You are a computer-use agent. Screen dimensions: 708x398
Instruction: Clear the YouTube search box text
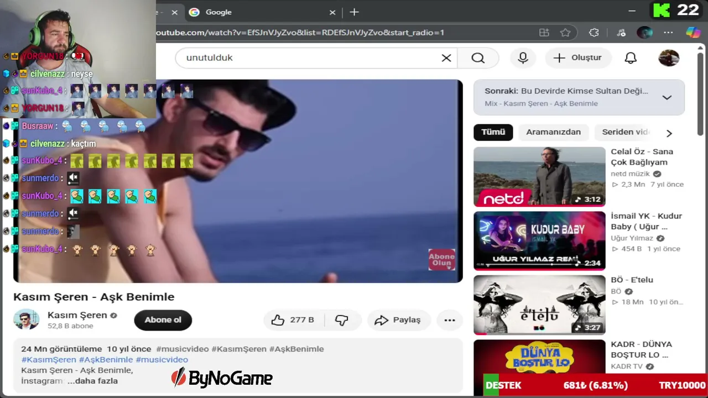tap(446, 58)
